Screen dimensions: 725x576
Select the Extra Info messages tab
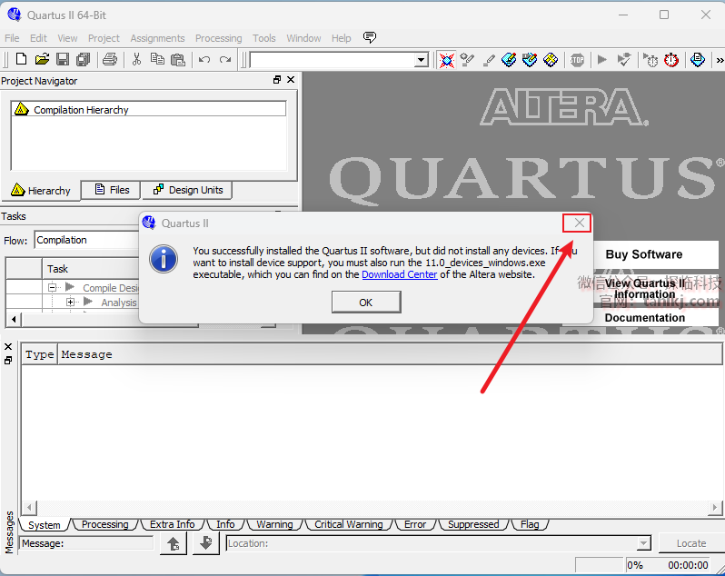(172, 524)
